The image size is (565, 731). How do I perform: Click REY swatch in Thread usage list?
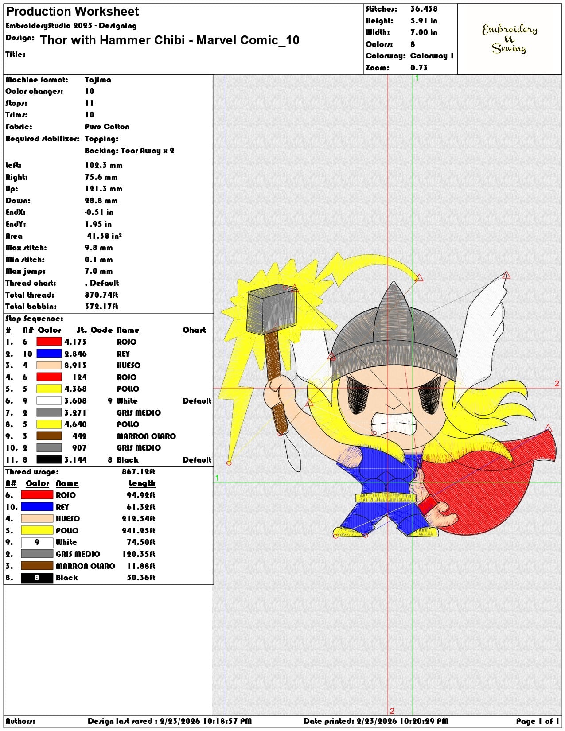(37, 507)
